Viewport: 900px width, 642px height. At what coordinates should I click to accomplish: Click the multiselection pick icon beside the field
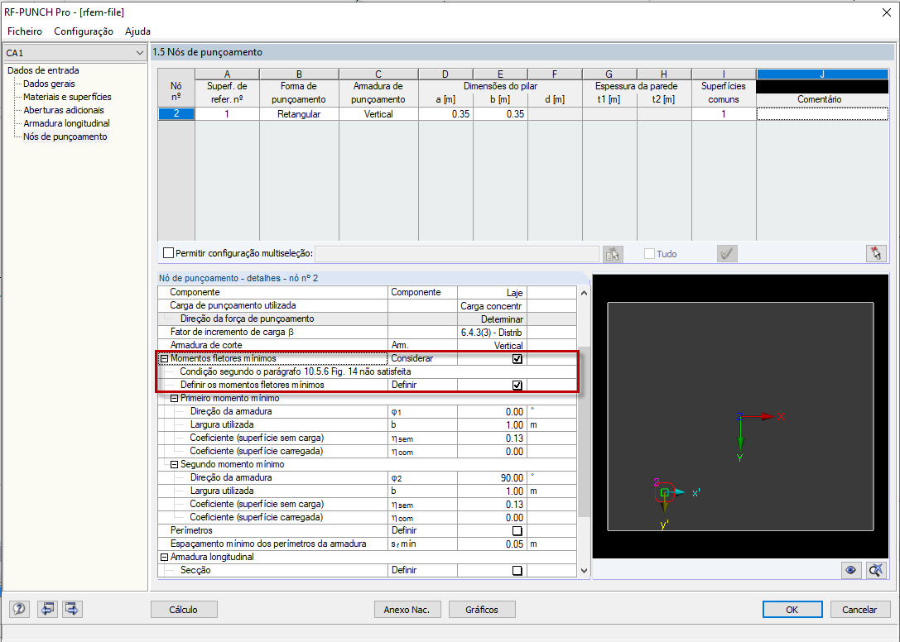(x=613, y=254)
